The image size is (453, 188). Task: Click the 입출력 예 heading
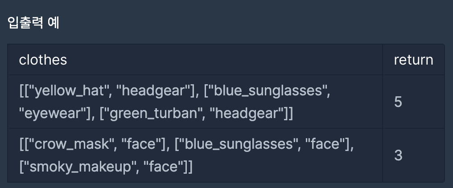[x=33, y=23]
